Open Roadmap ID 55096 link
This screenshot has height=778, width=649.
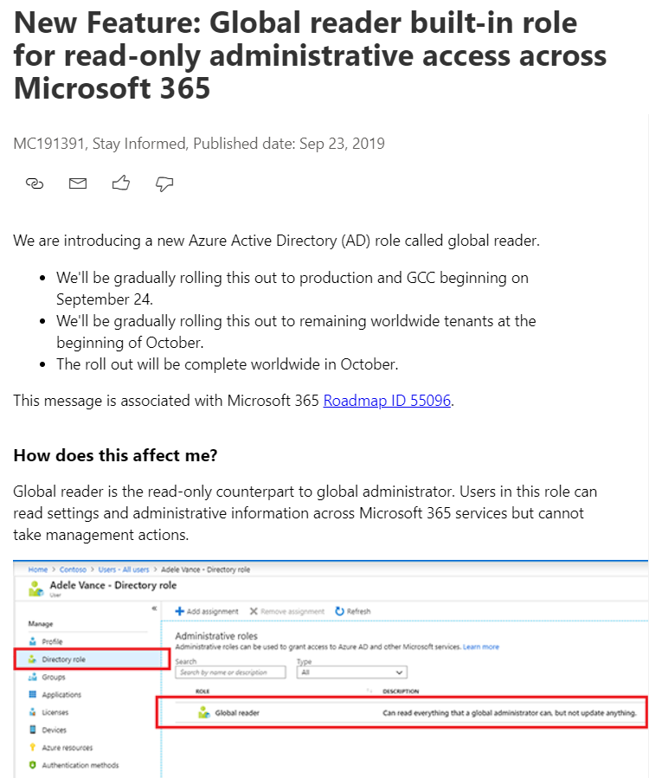[387, 401]
